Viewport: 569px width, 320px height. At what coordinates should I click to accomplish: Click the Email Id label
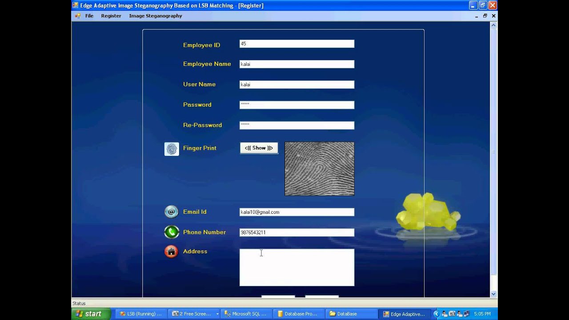tap(195, 212)
